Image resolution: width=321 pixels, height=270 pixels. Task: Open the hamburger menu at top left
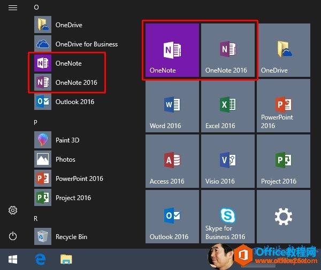point(13,8)
